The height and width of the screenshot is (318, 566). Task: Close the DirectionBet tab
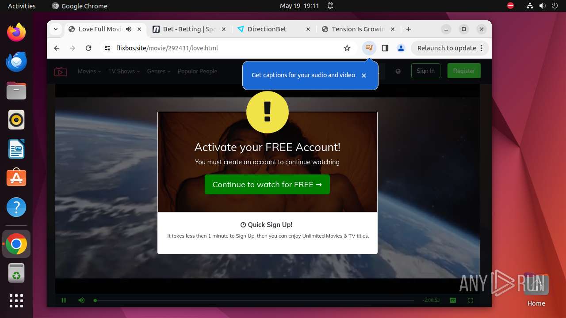click(308, 29)
